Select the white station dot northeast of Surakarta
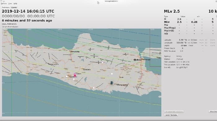The image size is (217, 121). (102, 63)
